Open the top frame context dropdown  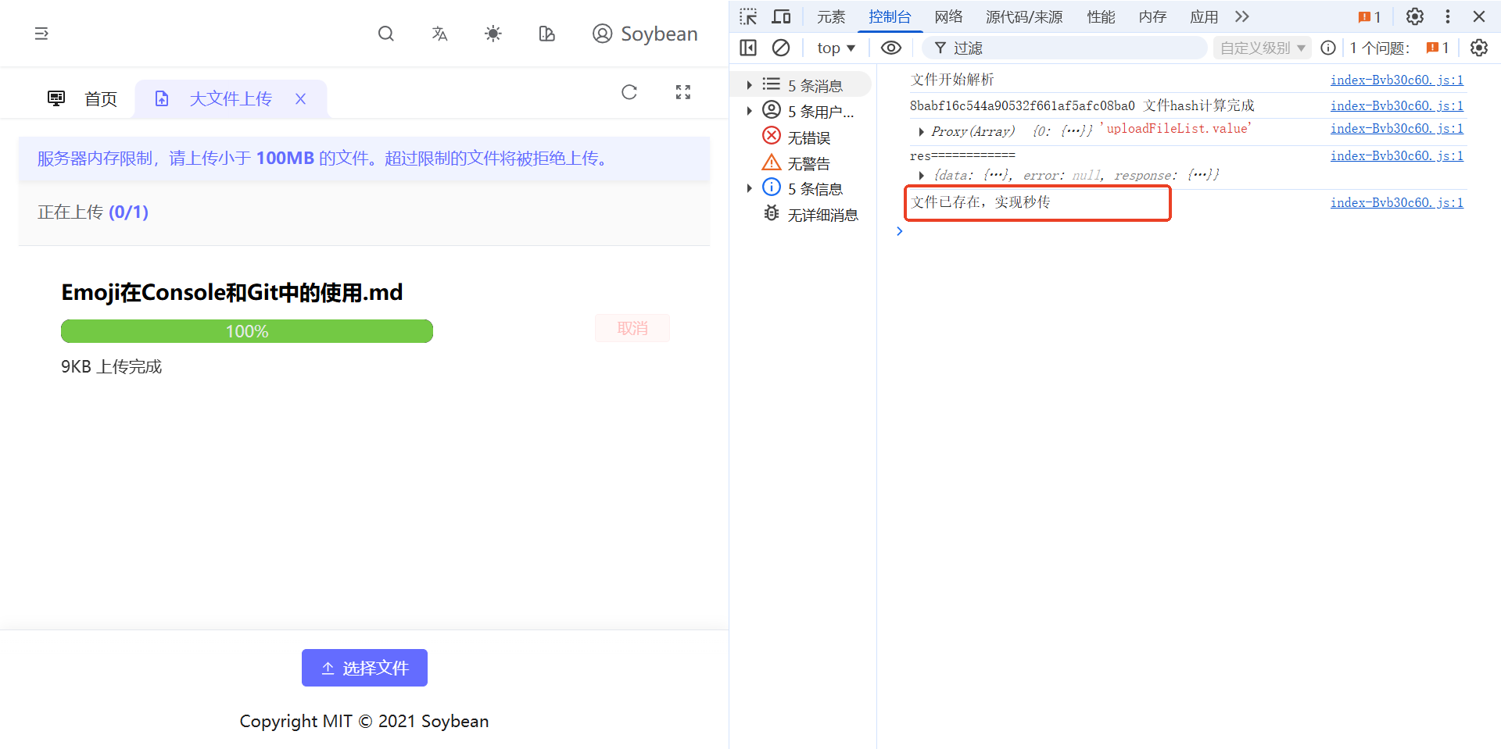[x=835, y=48]
